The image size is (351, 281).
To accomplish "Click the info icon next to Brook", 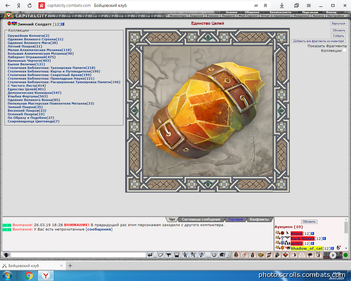I will pyautogui.click(x=312, y=234).
